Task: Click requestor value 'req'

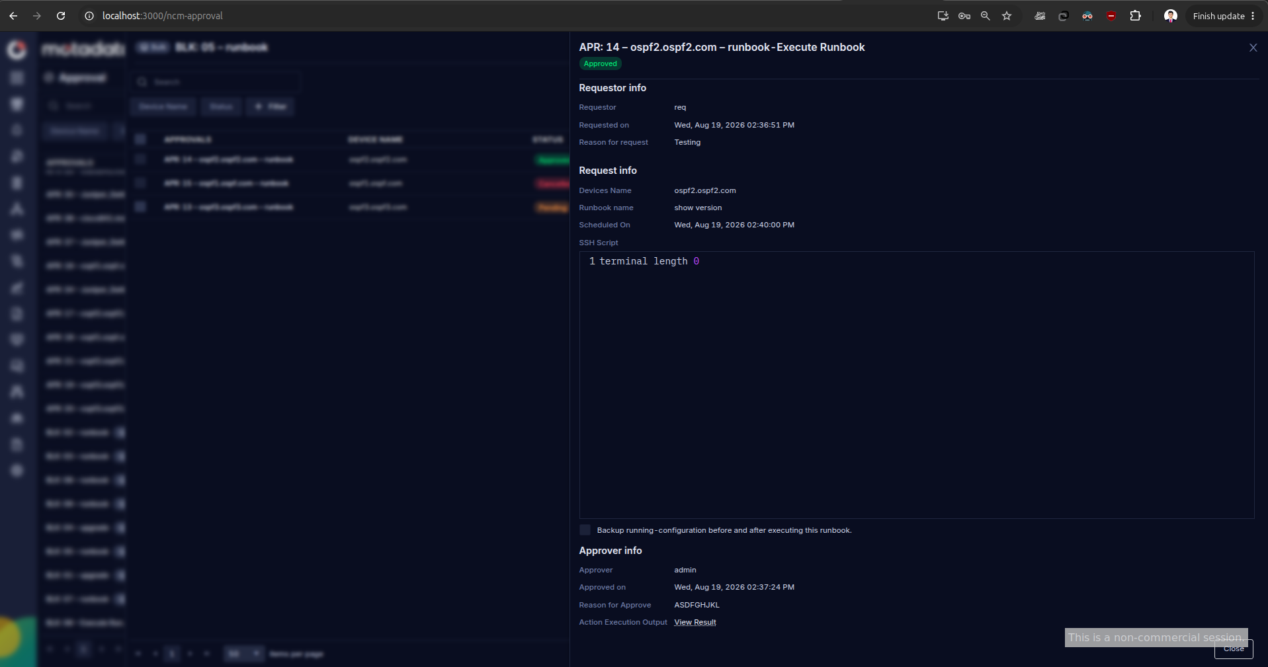Action: coord(680,107)
